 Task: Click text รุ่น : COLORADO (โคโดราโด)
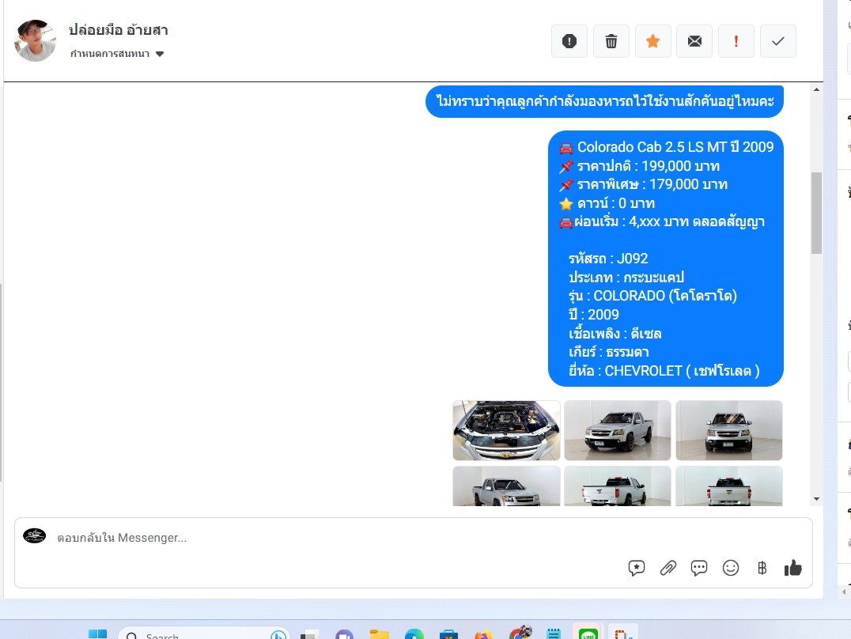click(653, 296)
